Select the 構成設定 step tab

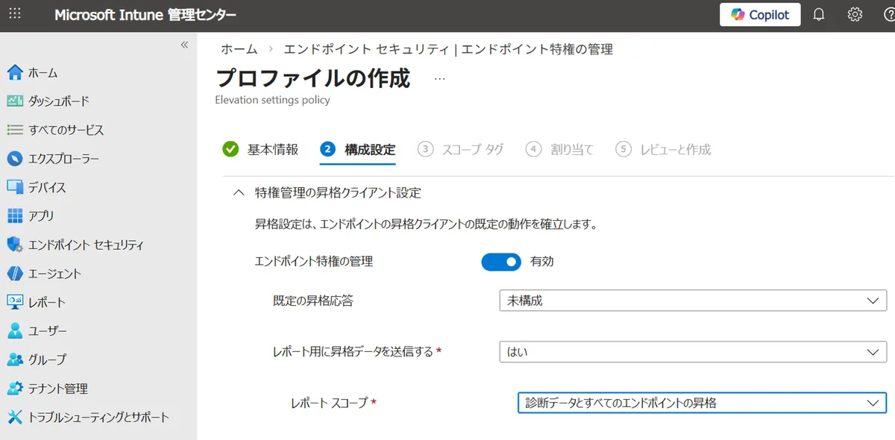tap(358, 149)
